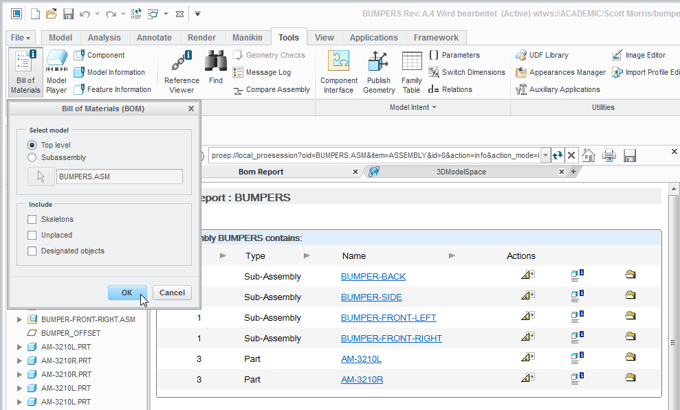Switch to the Annotate ribbon tab
This screenshot has height=410, width=680.
coord(154,38)
